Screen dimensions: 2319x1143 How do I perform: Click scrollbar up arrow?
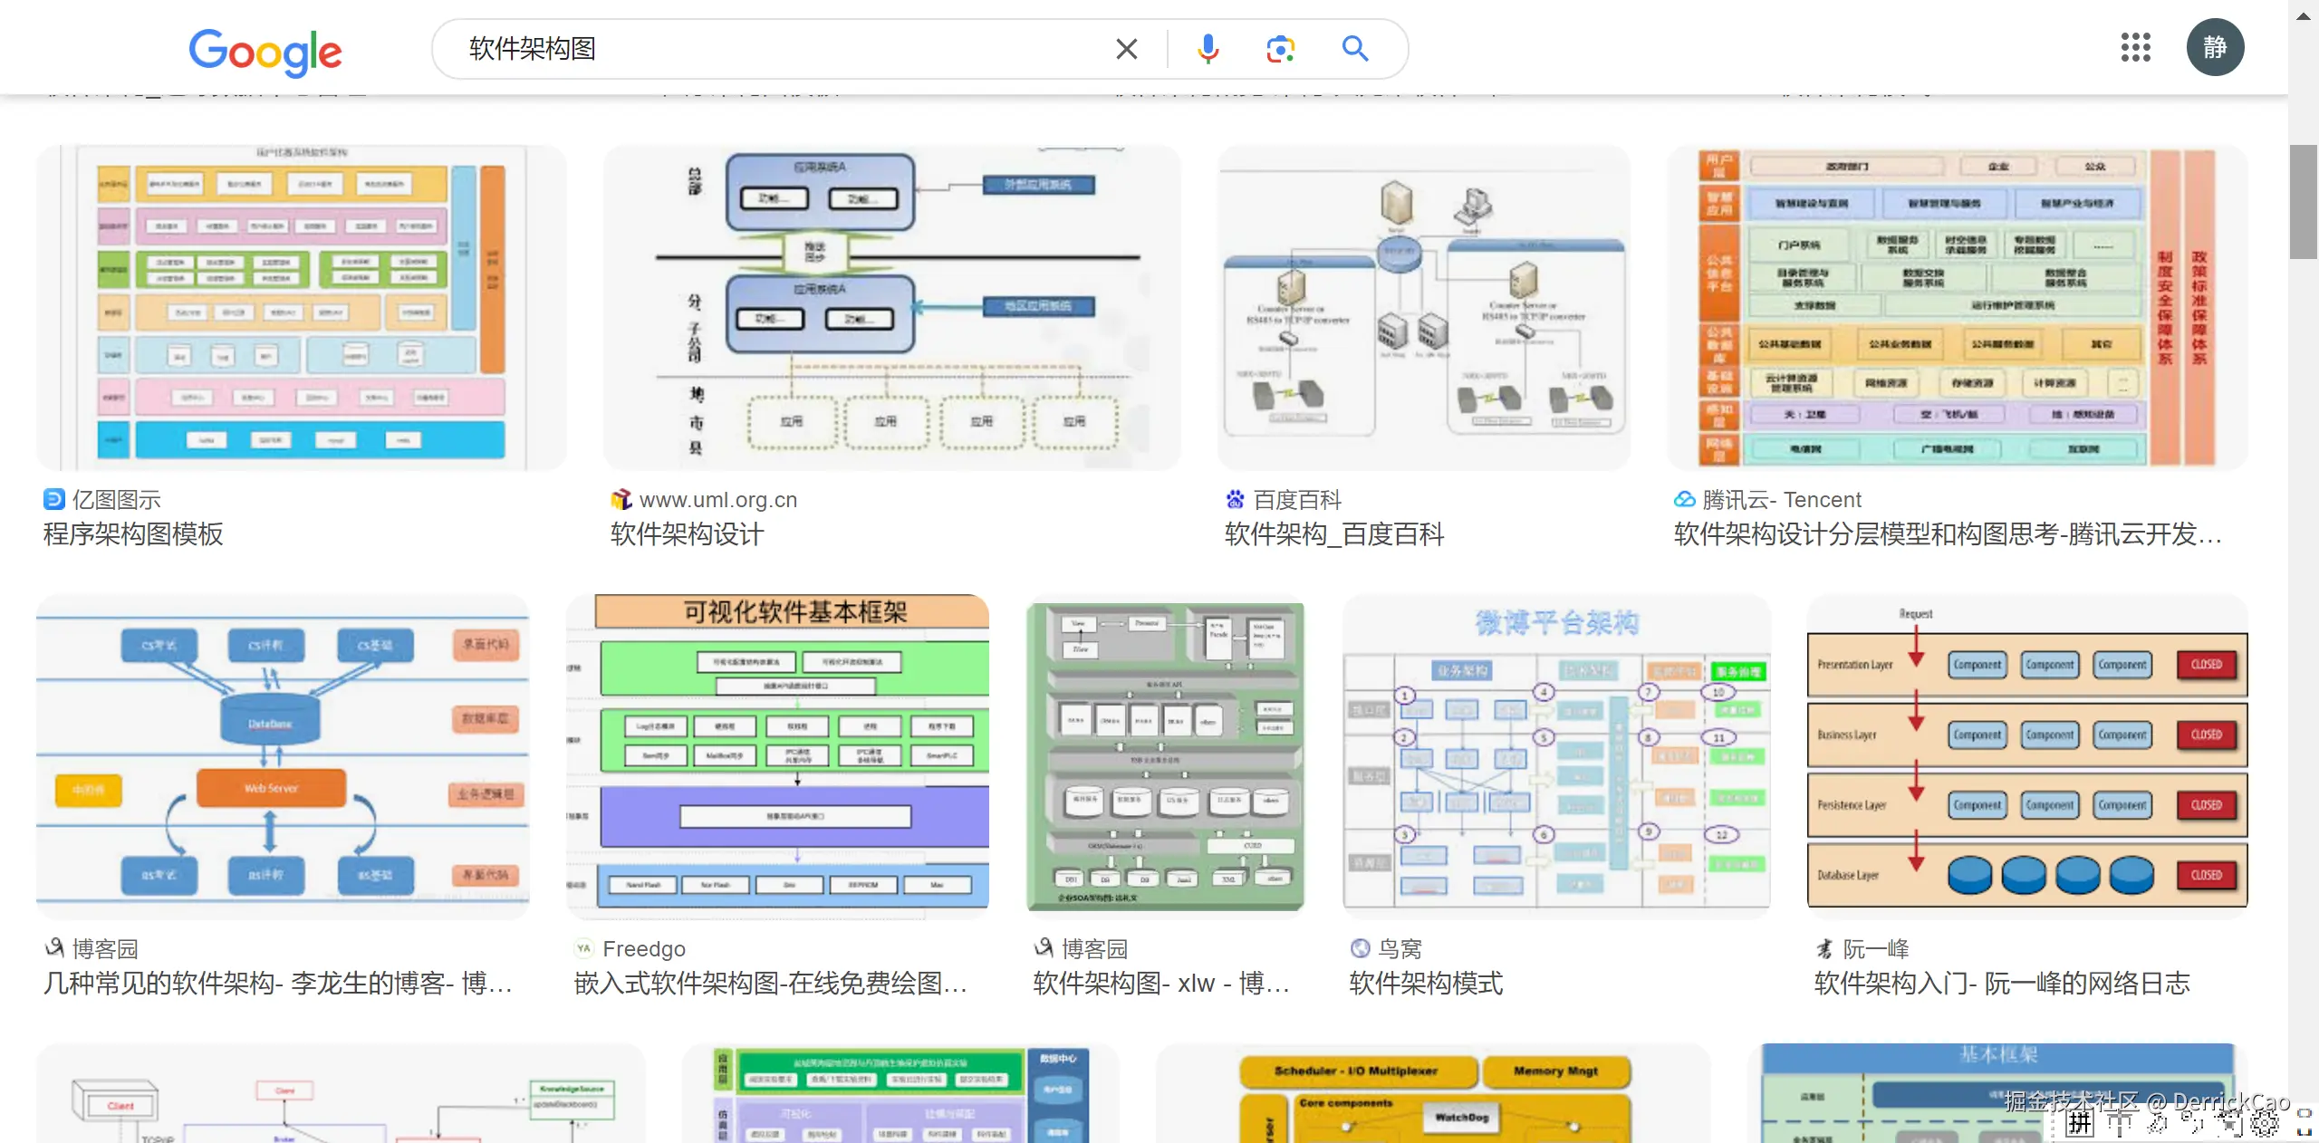(2302, 15)
